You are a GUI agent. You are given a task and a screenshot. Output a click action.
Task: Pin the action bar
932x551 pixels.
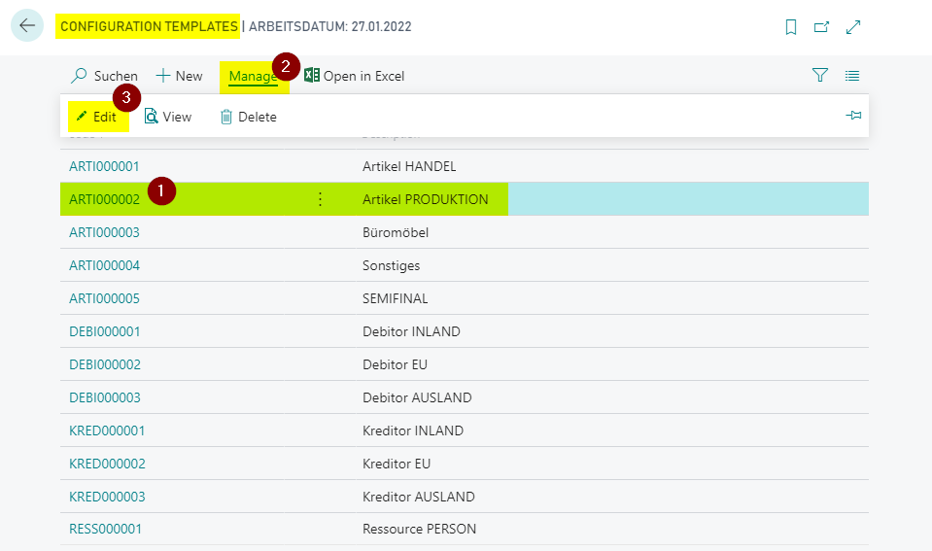click(x=853, y=116)
